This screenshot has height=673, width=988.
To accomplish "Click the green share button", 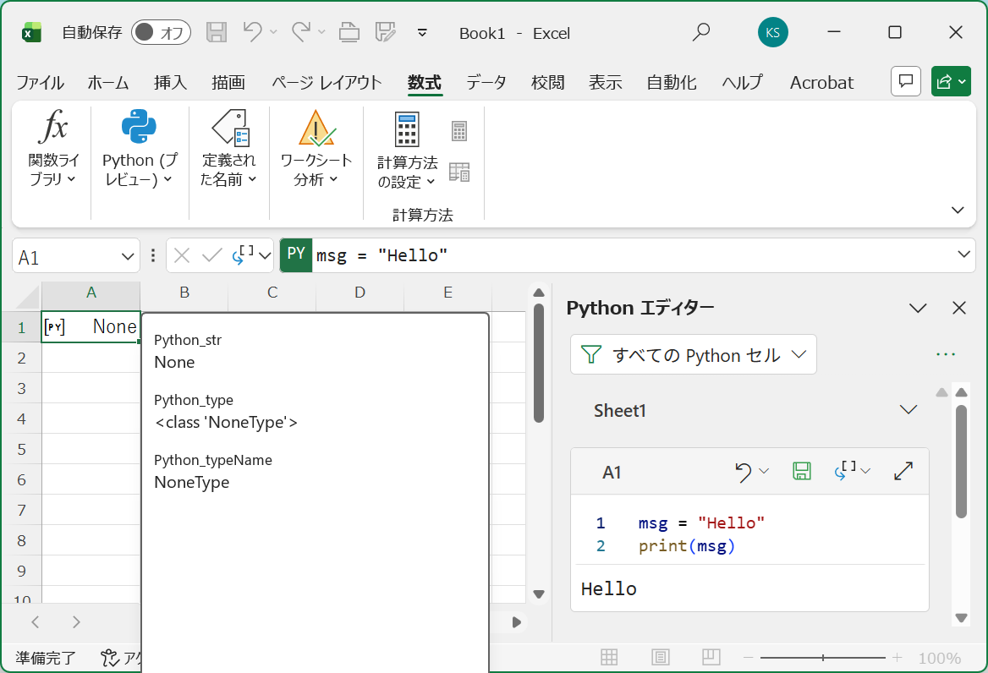I will [951, 81].
